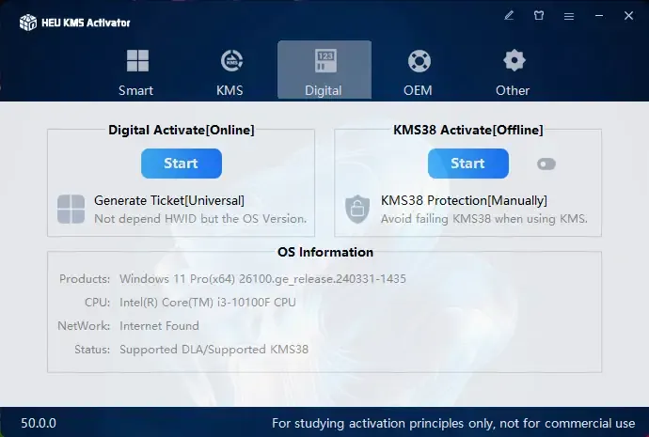The width and height of the screenshot is (649, 437).
Task: Close the HEU KMS Activator window
Action: tap(628, 16)
